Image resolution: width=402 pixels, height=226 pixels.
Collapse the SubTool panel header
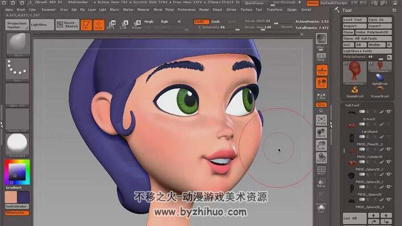[352, 105]
